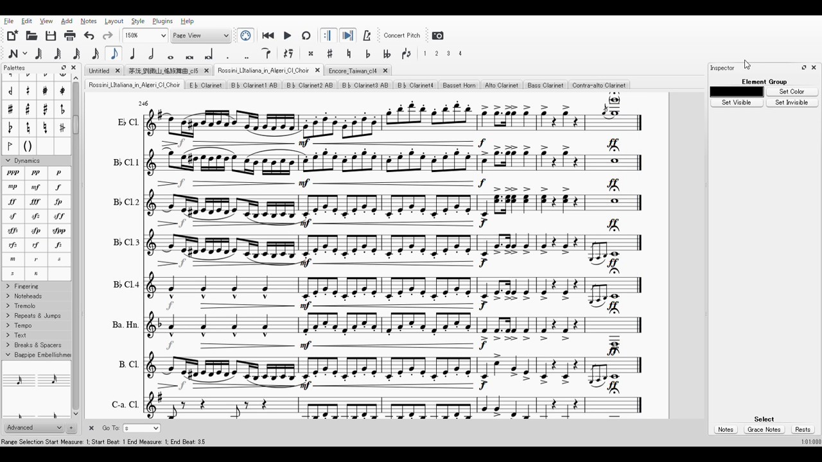Rewind playback to the start position
The height and width of the screenshot is (462, 822).
click(268, 35)
